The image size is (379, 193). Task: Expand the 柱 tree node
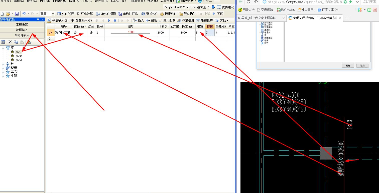click(x=3, y=64)
